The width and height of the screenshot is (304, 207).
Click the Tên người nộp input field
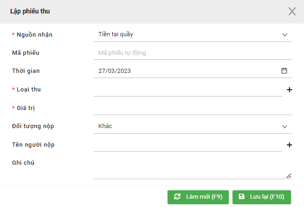[x=188, y=145]
